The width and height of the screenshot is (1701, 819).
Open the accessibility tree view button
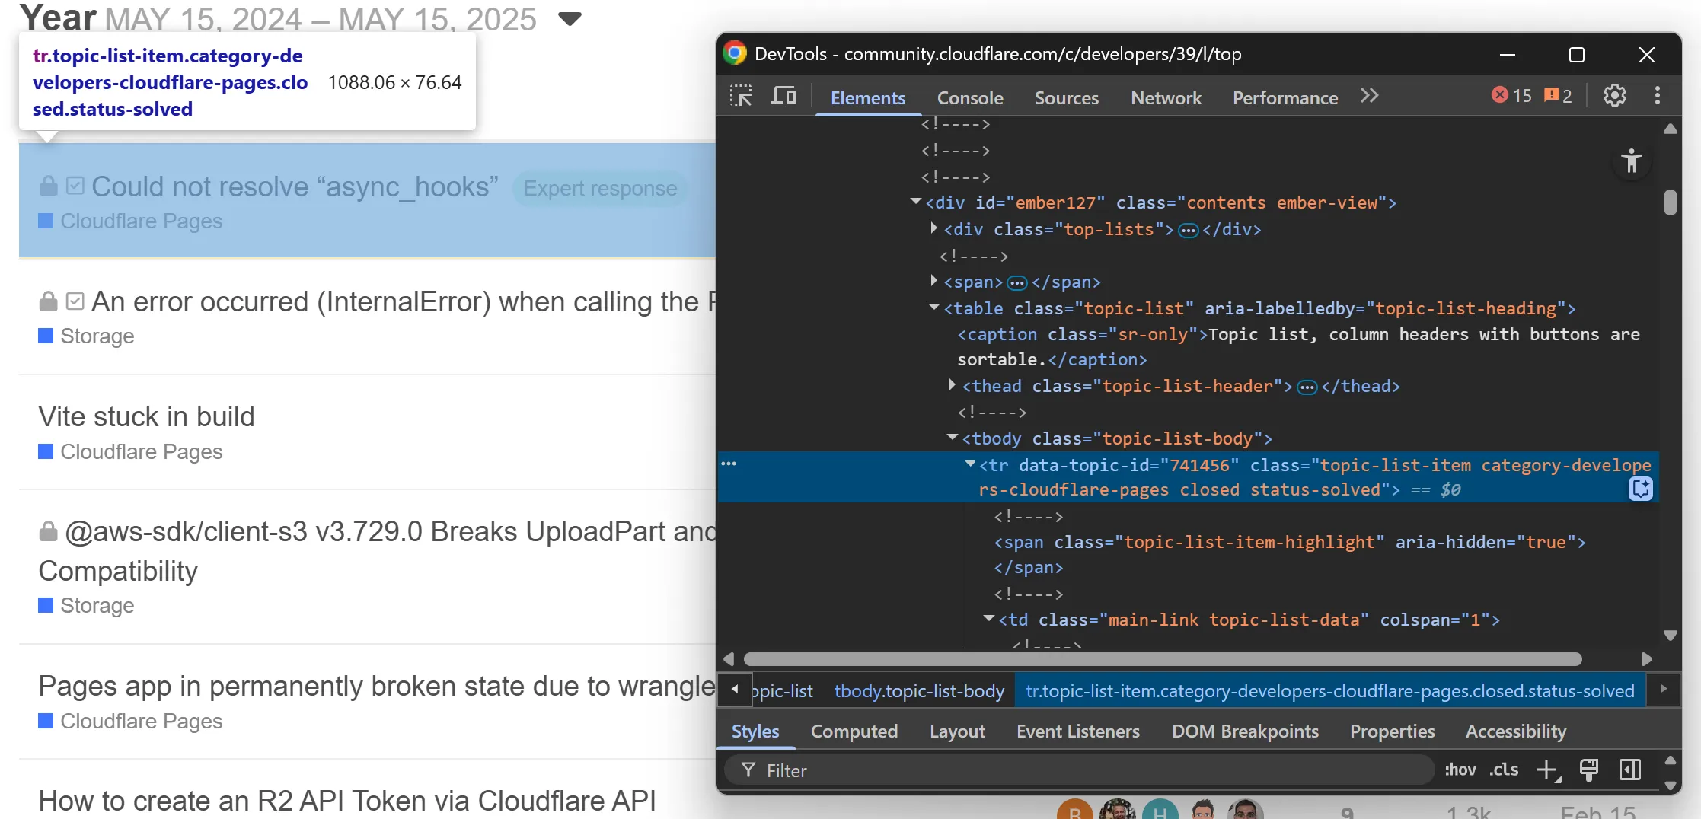point(1631,161)
